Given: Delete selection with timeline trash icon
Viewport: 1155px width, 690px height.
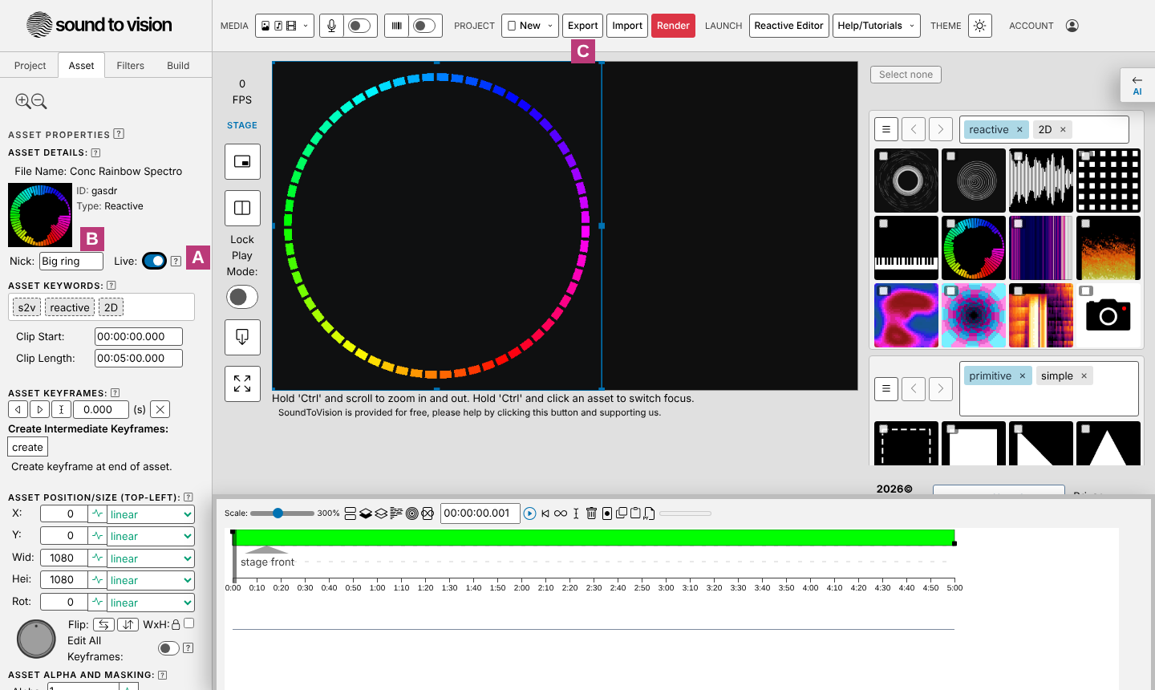Looking at the screenshot, I should (x=591, y=513).
